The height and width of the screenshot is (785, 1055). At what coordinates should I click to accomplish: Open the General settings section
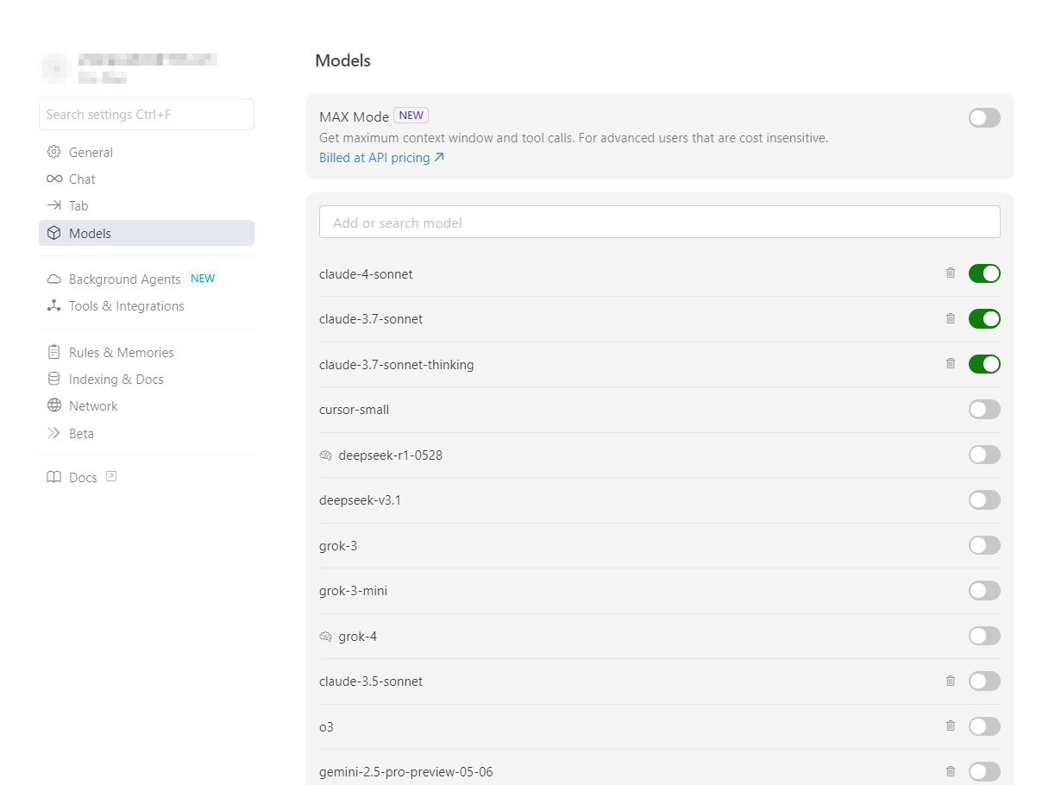coord(91,153)
